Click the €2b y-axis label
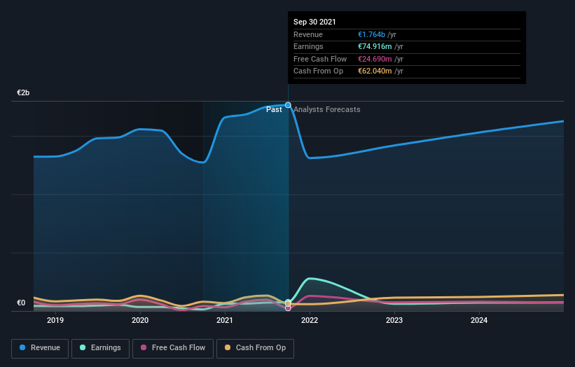 (23, 92)
